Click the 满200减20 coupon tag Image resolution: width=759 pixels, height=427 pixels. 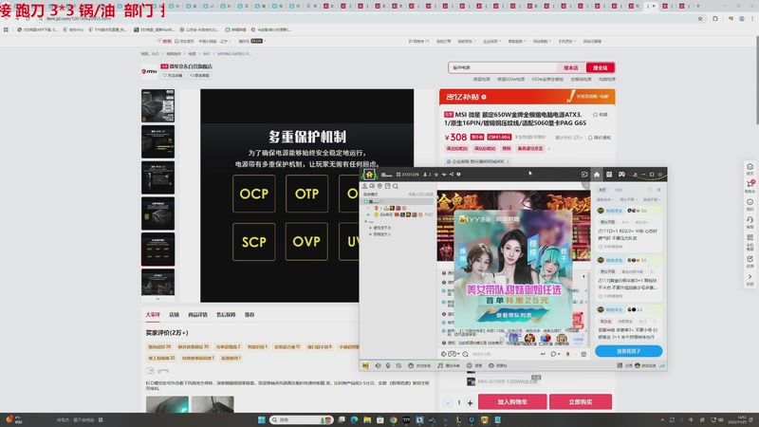(456, 149)
